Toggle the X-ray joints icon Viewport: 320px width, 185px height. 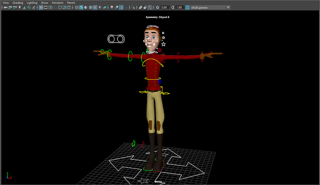(145, 8)
